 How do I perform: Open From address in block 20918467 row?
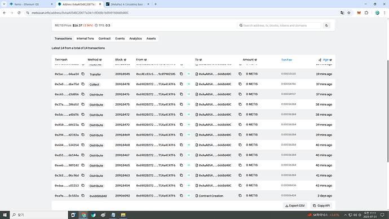[x=156, y=155]
